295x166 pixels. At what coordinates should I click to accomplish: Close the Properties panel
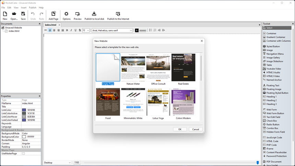tap(39, 96)
